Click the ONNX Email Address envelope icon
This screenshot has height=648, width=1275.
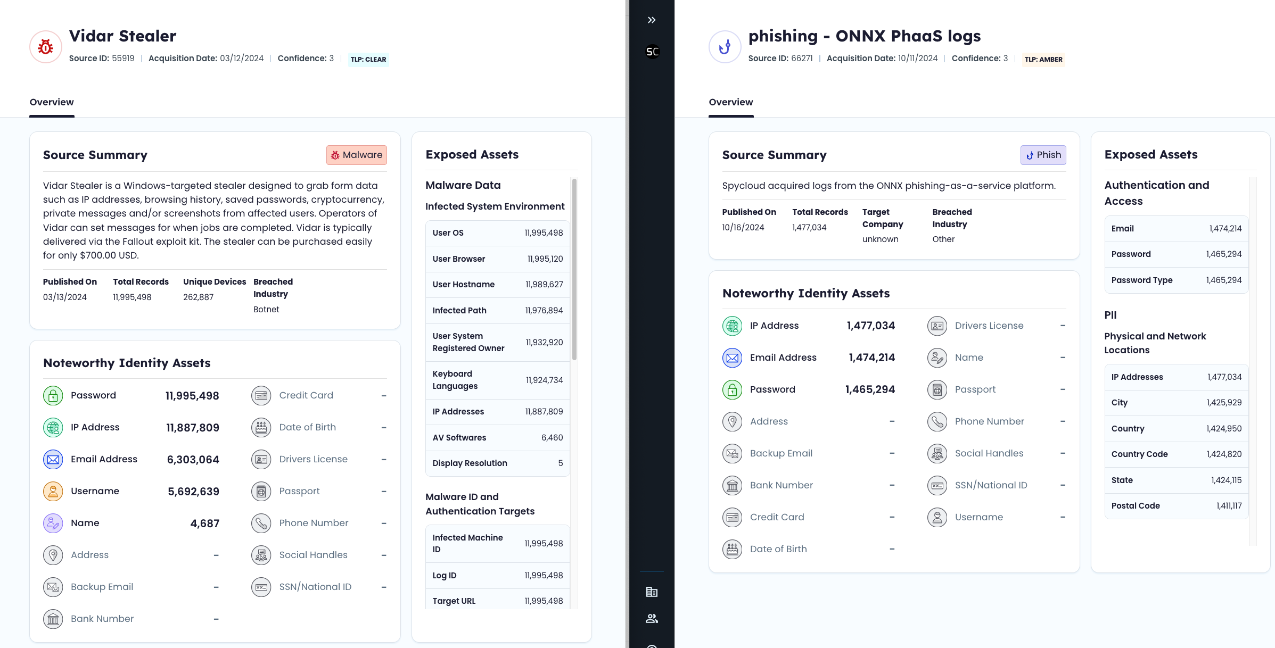pos(732,358)
